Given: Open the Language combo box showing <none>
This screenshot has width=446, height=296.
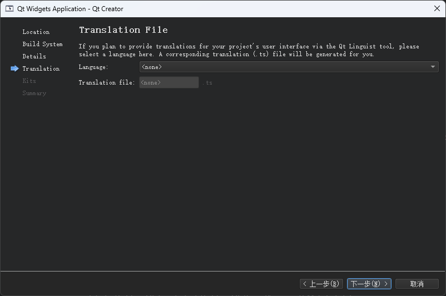Looking at the screenshot, I should (284, 67).
